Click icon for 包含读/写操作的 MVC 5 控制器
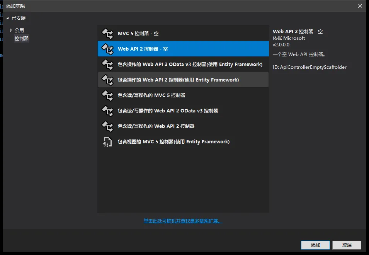The width and height of the screenshot is (369, 255). click(x=107, y=95)
